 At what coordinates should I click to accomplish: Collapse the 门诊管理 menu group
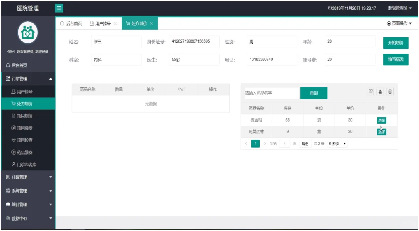pyautogui.click(x=28, y=79)
